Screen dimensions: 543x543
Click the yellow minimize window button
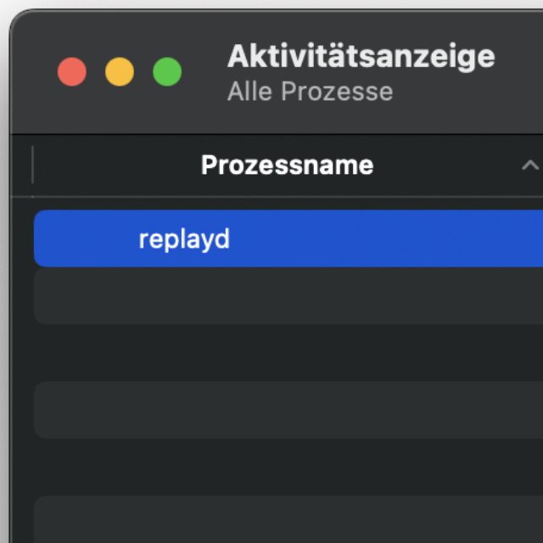120,72
